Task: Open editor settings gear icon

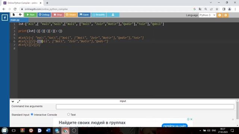Action: click(226, 15)
